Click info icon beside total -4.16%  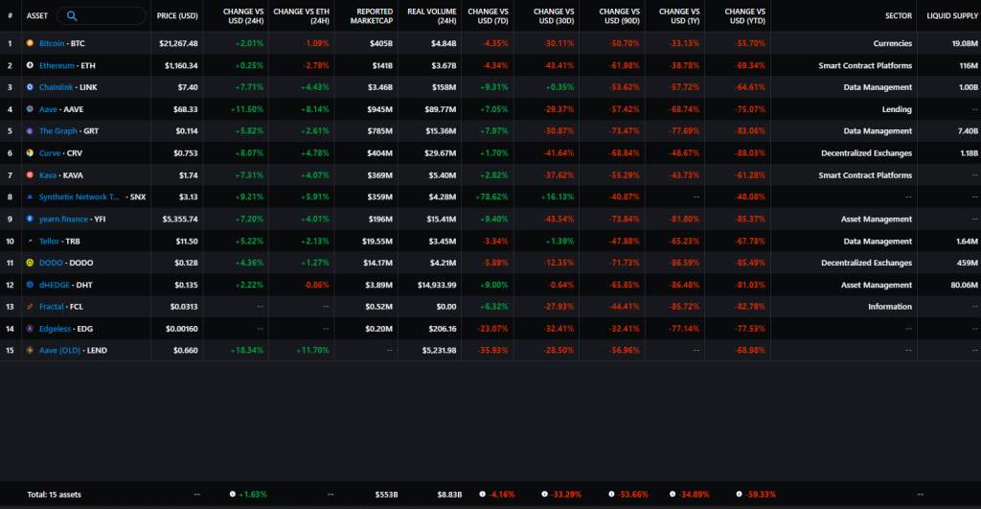tap(483, 494)
